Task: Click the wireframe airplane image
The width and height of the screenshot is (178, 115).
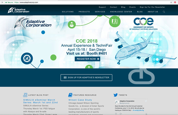Action: (x=145, y=49)
